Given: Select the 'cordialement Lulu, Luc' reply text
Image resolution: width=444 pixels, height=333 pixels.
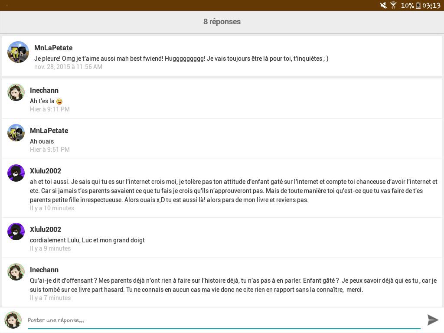Looking at the screenshot, I should point(87,240).
